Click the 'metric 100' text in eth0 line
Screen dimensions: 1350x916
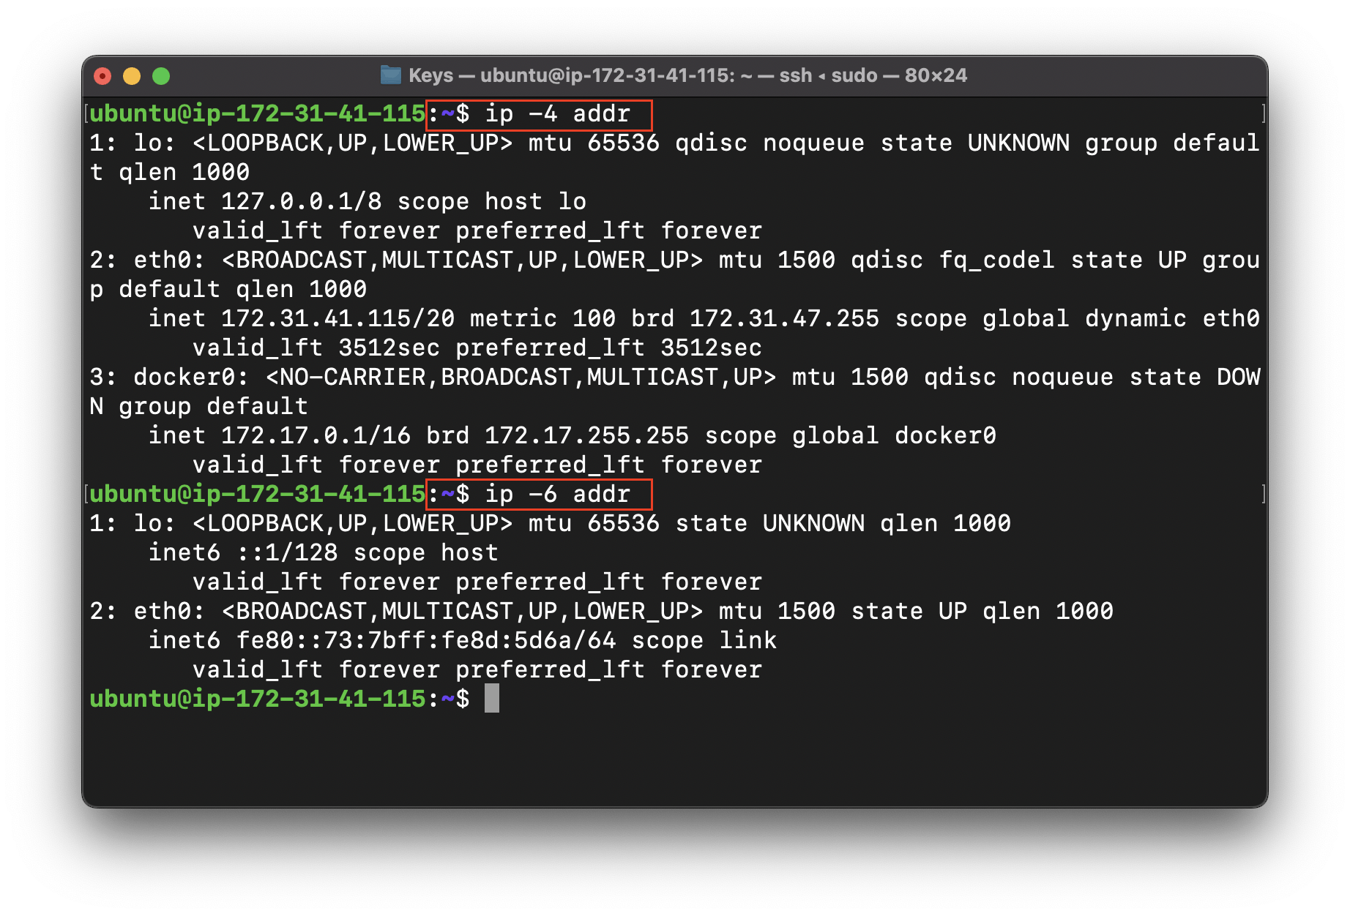pos(542,319)
